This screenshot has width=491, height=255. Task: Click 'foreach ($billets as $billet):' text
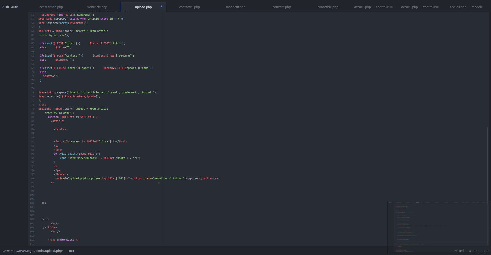click(71, 117)
